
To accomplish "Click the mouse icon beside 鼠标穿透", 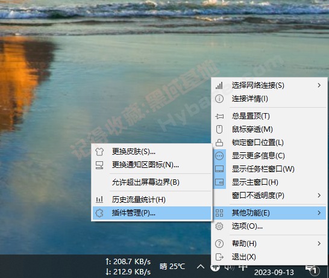I will tap(219, 129).
